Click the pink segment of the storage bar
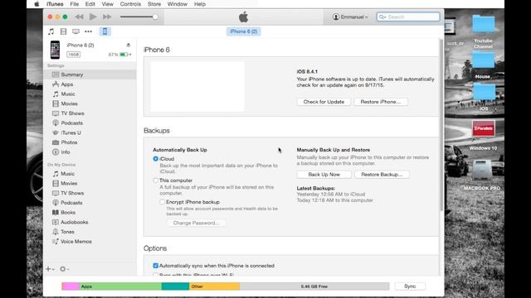This screenshot has width=531, height=298. click(x=71, y=286)
